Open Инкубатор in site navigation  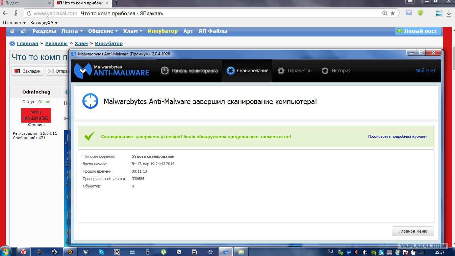pyautogui.click(x=162, y=31)
